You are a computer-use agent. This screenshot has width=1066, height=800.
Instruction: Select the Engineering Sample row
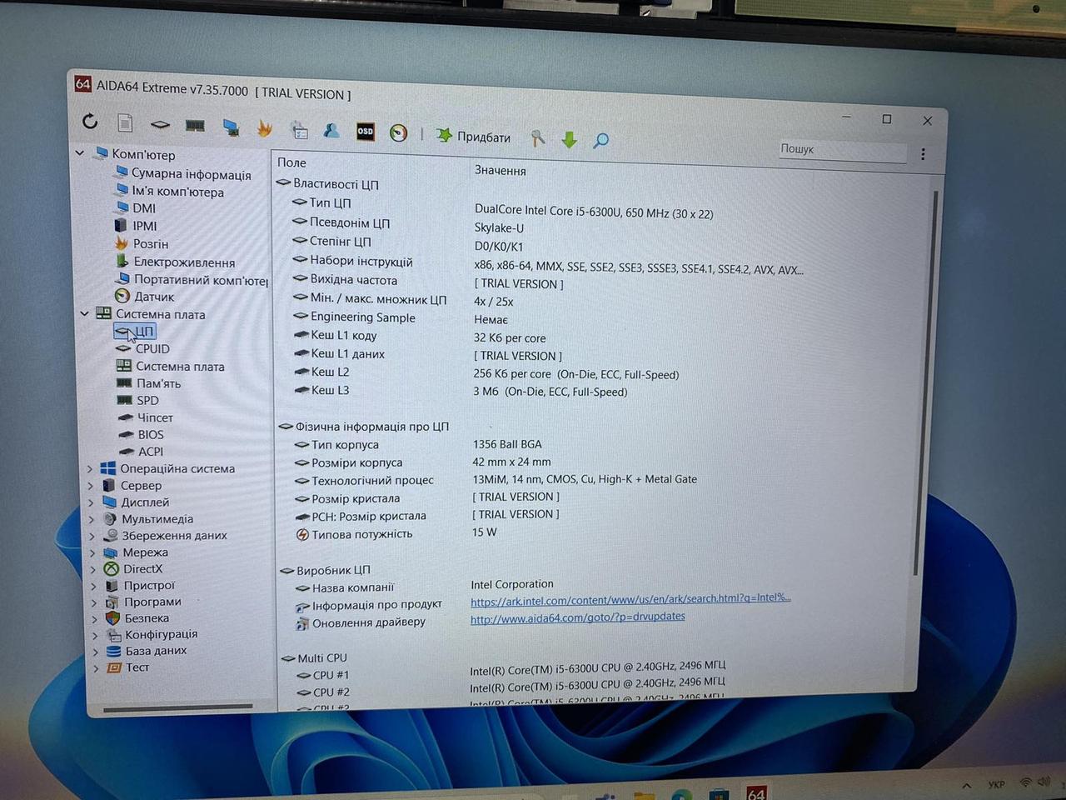[x=362, y=317]
